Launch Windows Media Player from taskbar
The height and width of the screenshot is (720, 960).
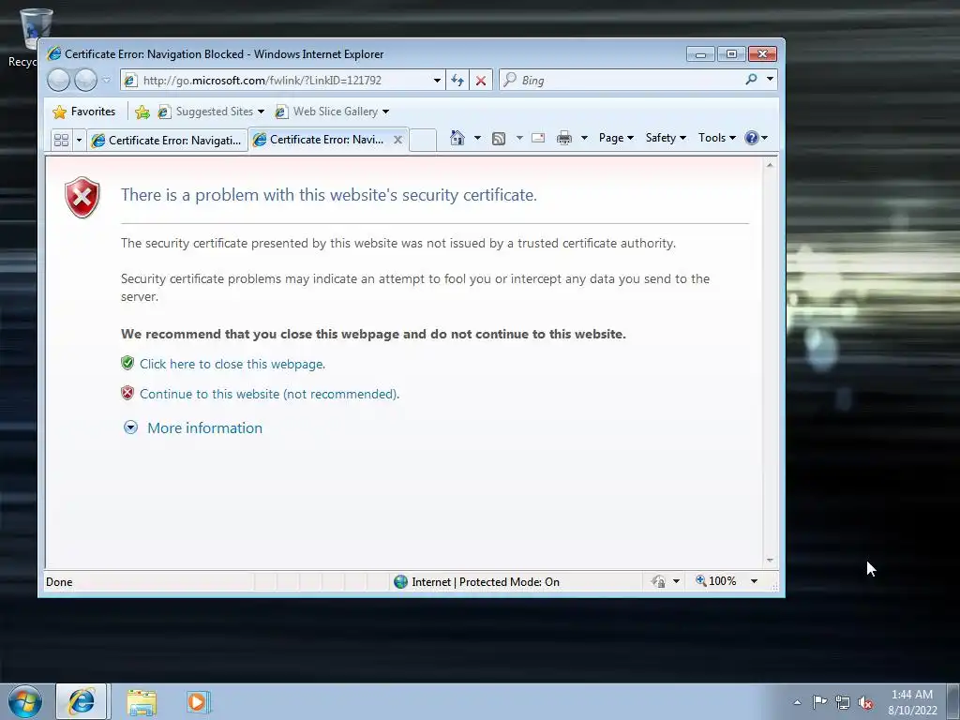[198, 701]
